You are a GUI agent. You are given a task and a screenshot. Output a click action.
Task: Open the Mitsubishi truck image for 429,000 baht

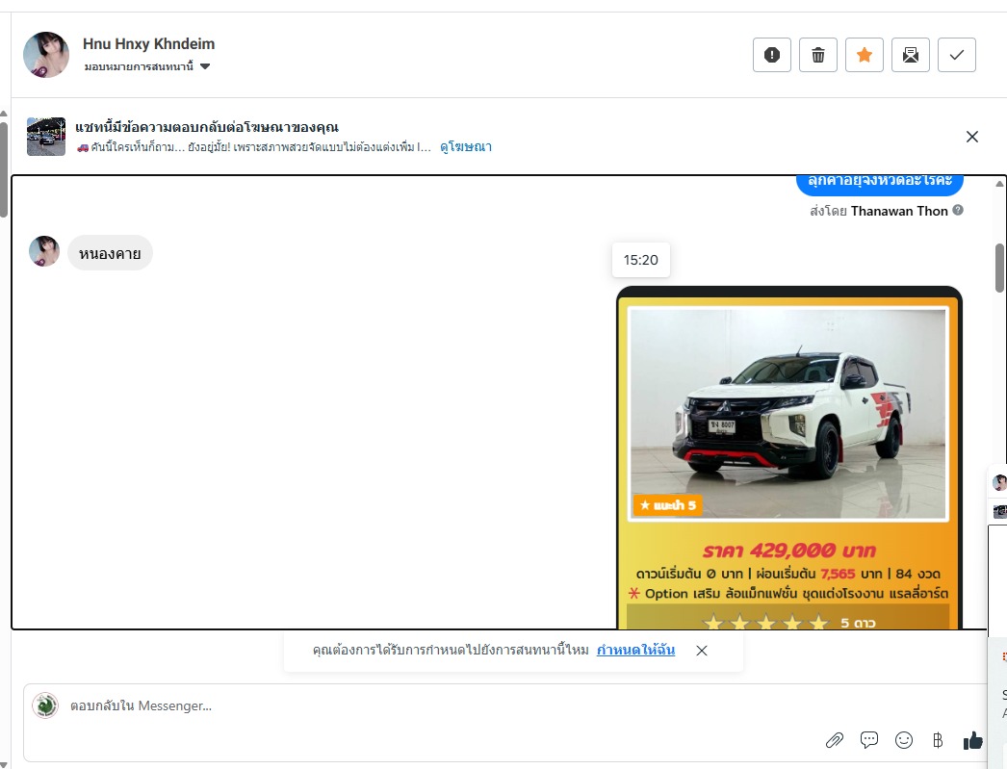788,414
